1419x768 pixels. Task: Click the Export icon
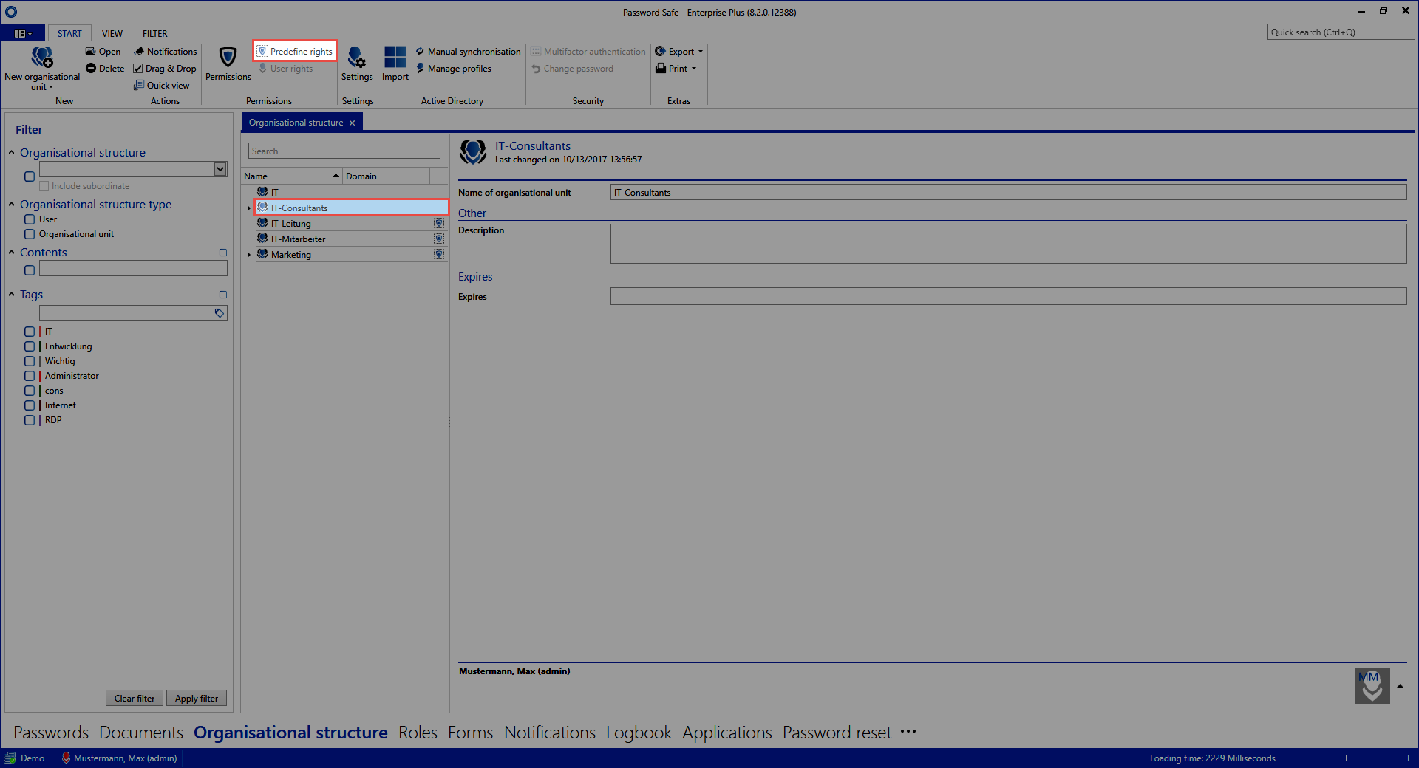[x=661, y=52]
